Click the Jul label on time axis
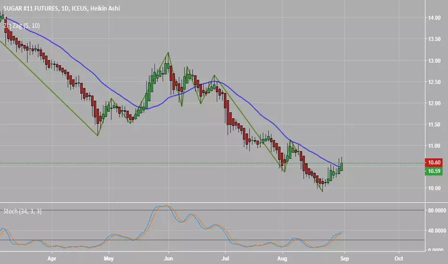The height and width of the screenshot is (264, 448). (x=225, y=259)
